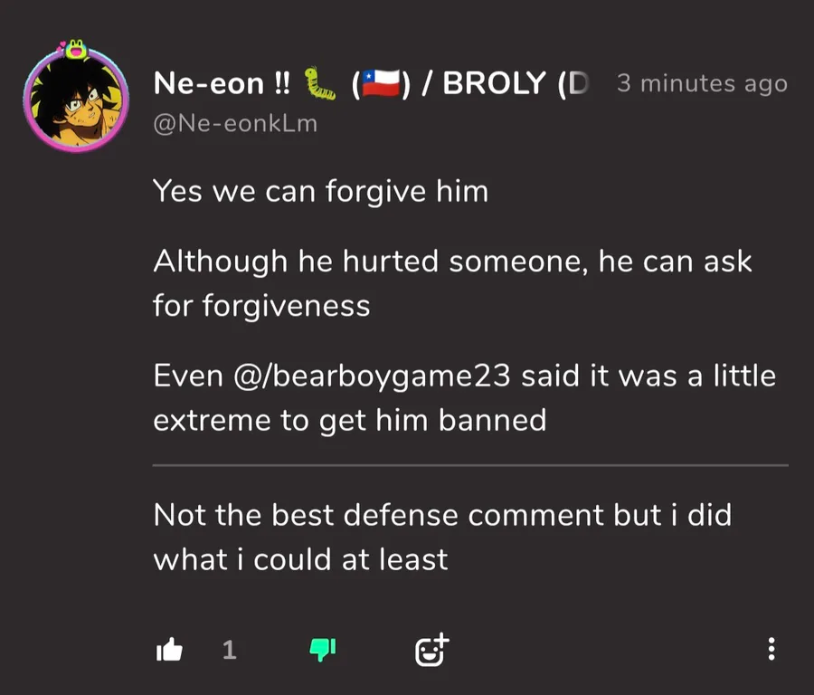Click the like count number 1
The width and height of the screenshot is (814, 695).
click(x=229, y=649)
